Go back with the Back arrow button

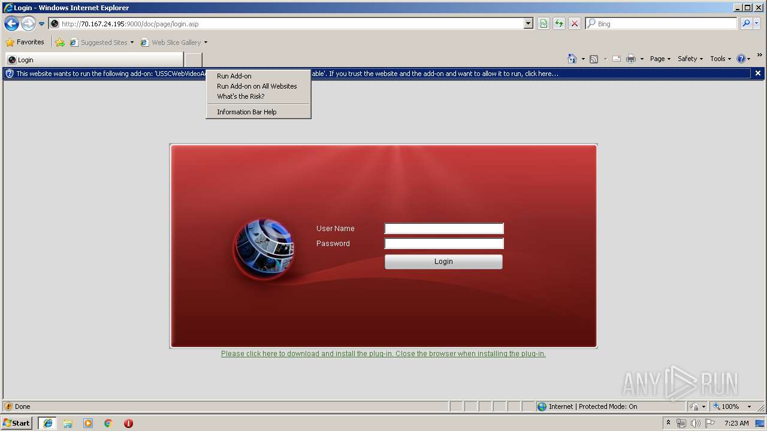(11, 24)
